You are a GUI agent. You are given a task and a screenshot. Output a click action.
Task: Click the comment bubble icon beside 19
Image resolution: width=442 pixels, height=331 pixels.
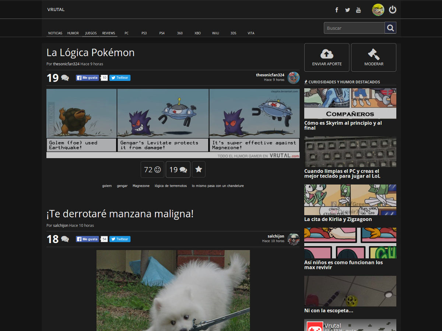click(65, 78)
